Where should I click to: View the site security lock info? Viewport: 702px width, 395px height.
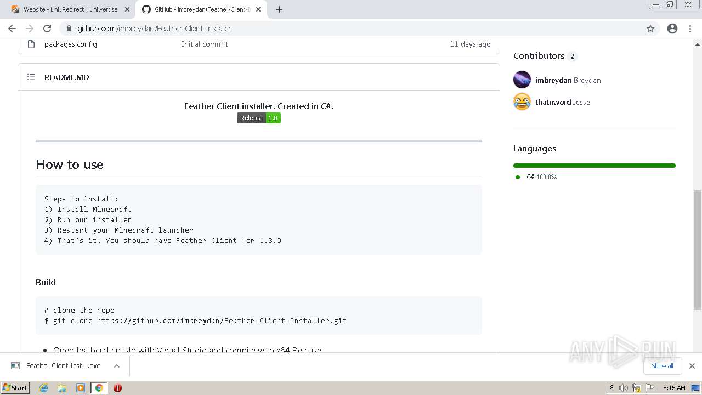[69, 29]
